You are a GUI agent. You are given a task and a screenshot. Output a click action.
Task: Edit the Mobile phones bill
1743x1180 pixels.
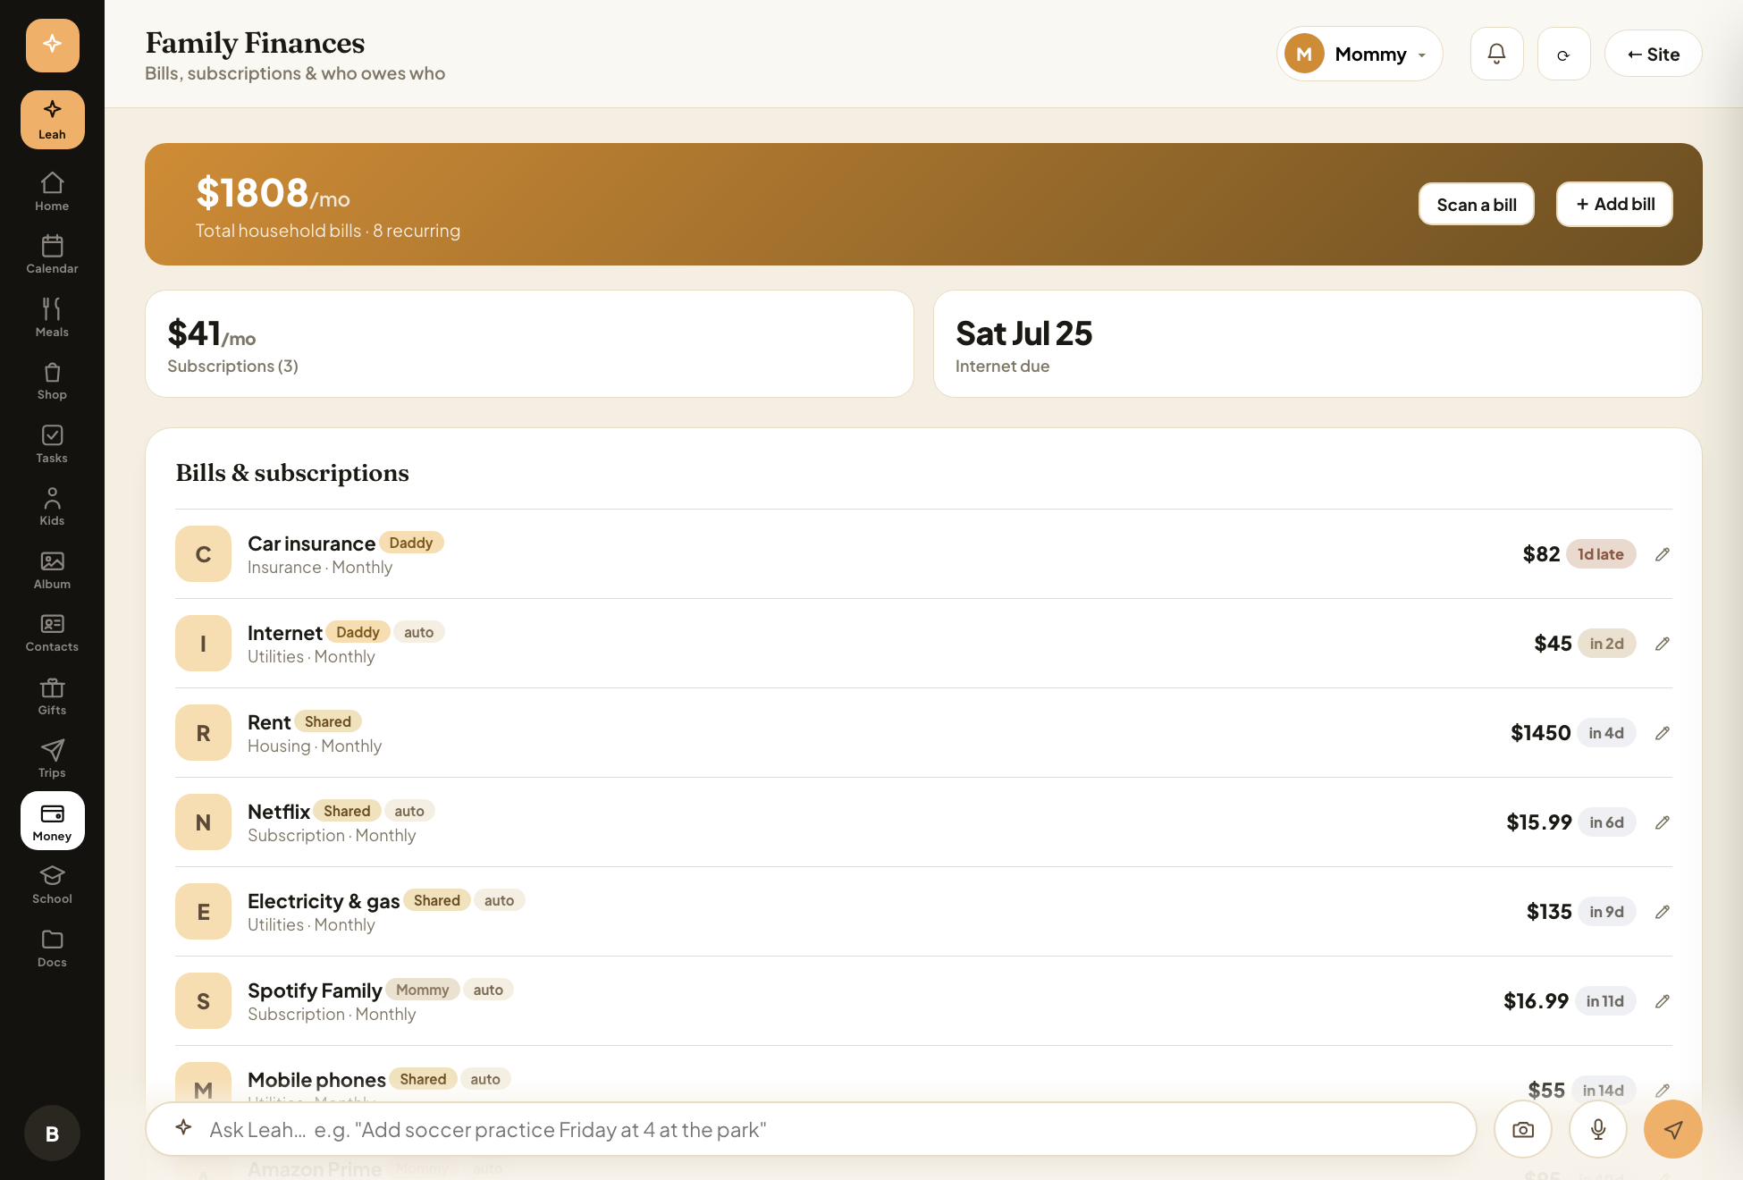(x=1662, y=1091)
